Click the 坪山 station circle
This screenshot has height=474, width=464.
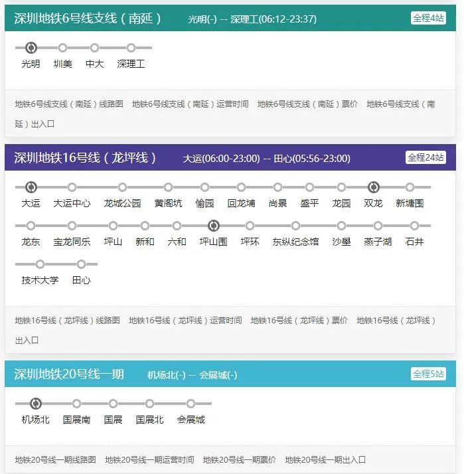coord(113,226)
